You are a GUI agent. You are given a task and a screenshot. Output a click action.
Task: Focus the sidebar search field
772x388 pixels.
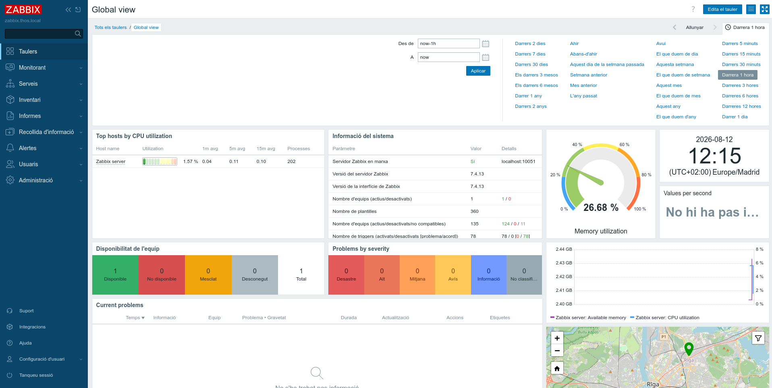click(44, 34)
